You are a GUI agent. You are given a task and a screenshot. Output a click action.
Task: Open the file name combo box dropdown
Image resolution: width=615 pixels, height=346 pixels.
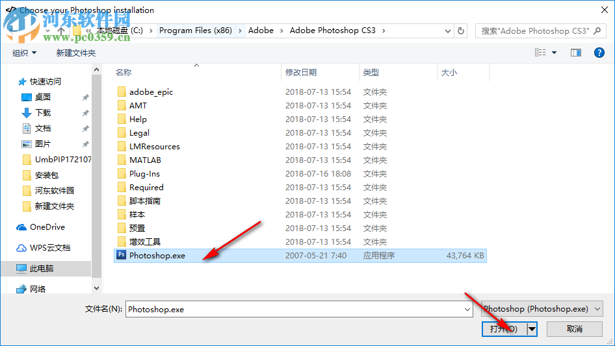467,309
